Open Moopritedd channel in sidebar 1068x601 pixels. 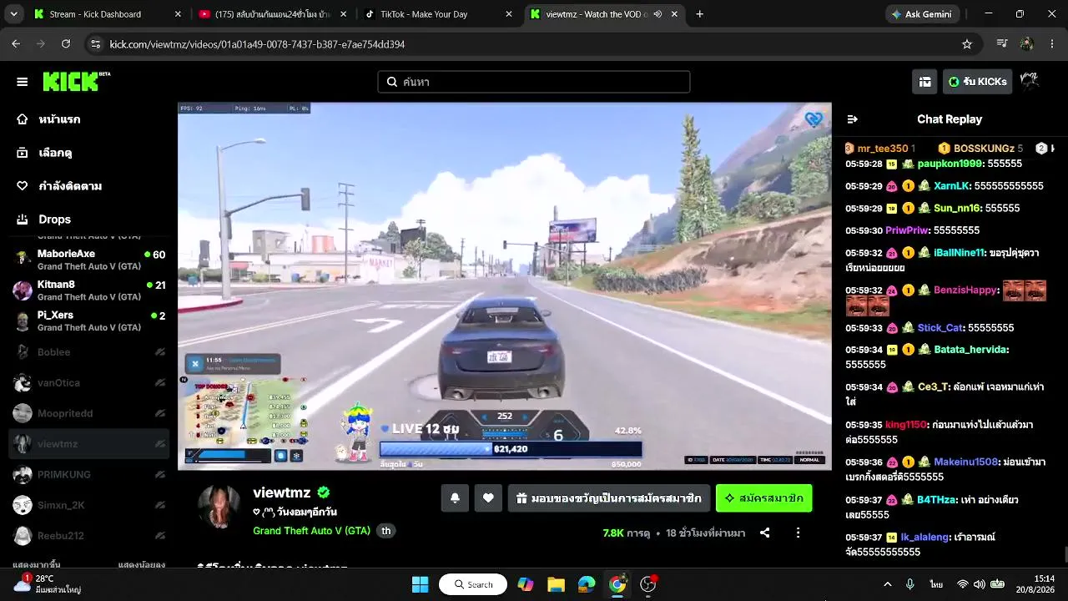coord(89,413)
